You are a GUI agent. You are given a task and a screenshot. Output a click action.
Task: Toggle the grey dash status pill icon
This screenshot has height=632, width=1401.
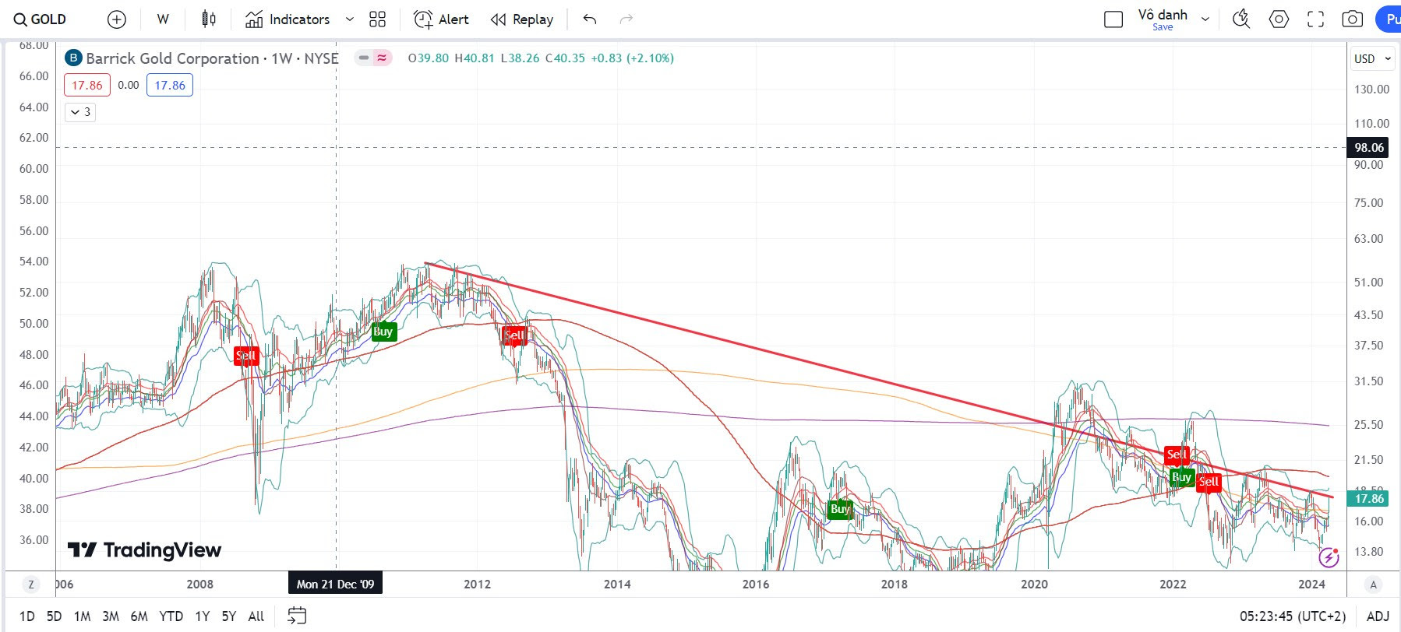[x=364, y=58]
